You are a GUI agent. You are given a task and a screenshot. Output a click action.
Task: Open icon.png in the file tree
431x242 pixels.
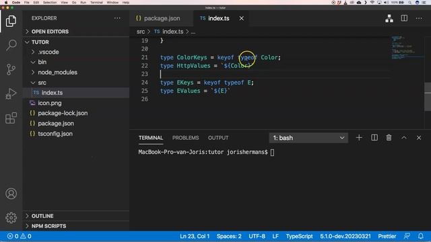(x=76, y=103)
